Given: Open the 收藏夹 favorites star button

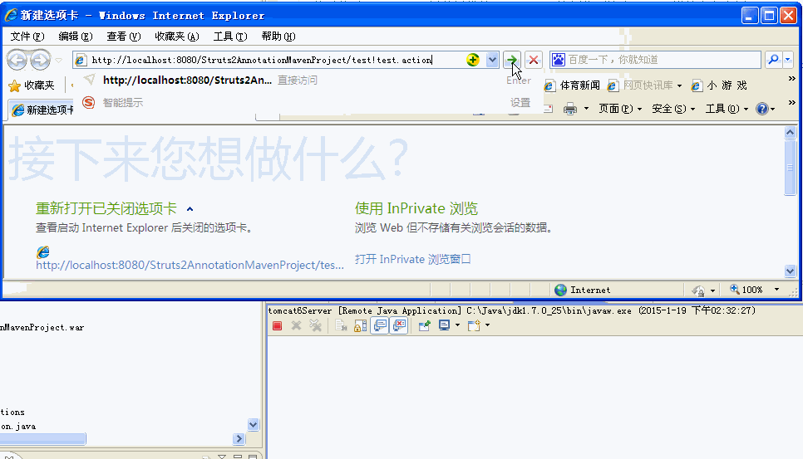Looking at the screenshot, I should click(x=32, y=85).
